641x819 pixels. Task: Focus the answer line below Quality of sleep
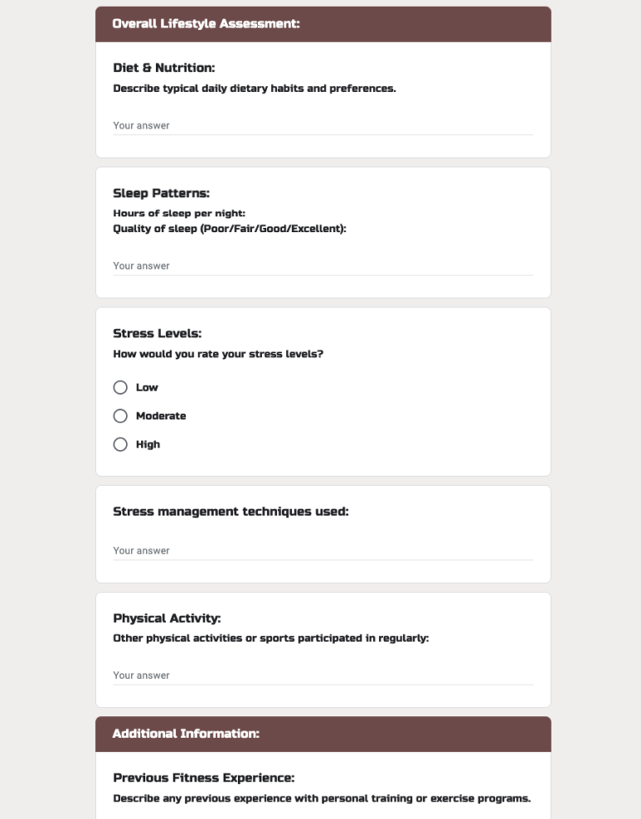click(324, 265)
